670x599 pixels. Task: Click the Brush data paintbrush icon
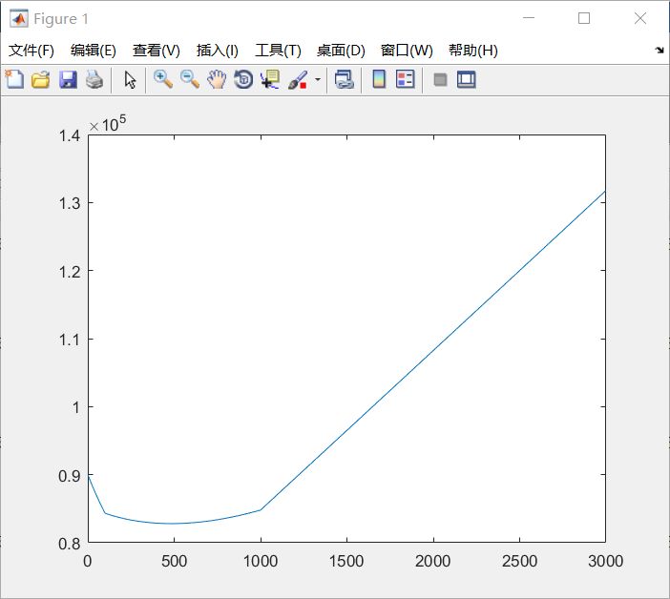(x=298, y=80)
